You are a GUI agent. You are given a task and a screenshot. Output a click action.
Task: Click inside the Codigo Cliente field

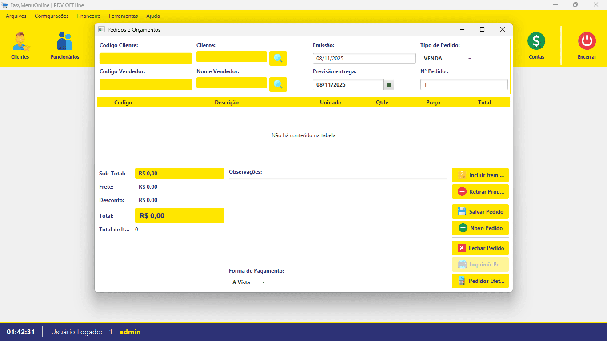(x=146, y=58)
